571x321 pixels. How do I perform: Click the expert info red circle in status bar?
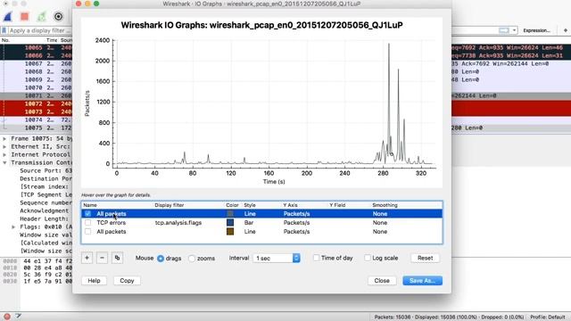coord(7,317)
